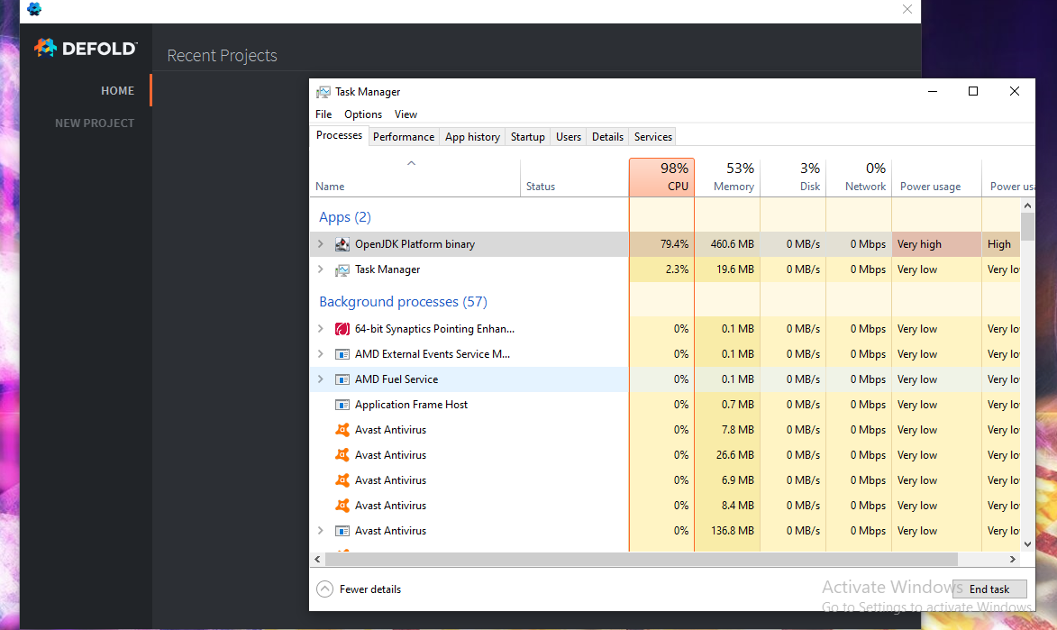Click the Defold icon in the window titlebar

point(34,9)
